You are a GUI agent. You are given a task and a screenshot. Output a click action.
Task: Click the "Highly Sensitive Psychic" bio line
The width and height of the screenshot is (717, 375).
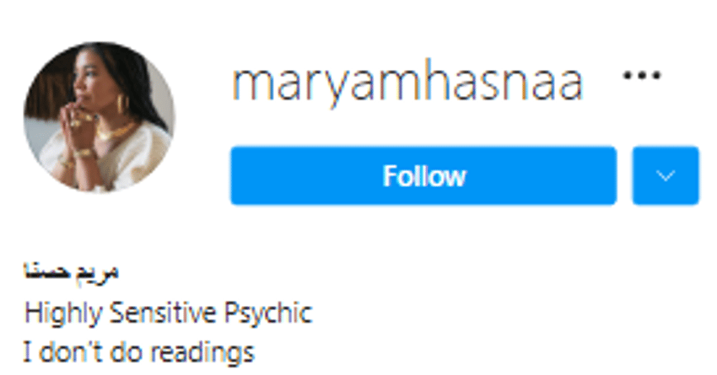point(168,313)
